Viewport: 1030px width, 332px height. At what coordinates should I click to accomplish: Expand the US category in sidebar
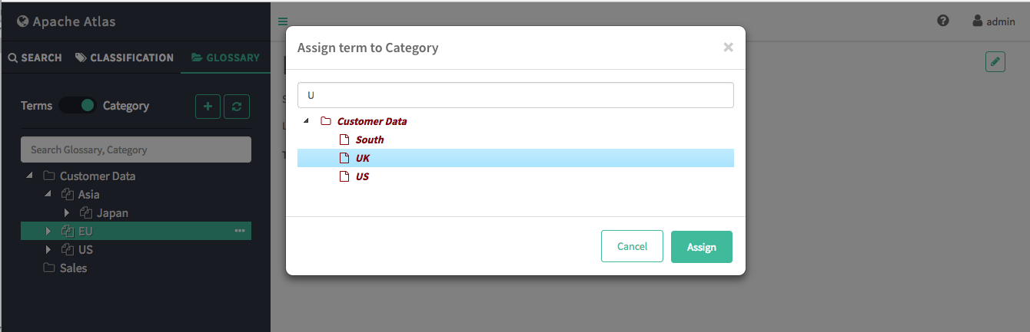(48, 250)
